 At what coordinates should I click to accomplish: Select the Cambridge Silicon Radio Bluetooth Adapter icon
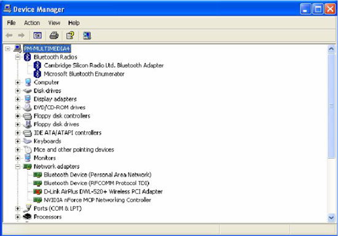point(37,66)
